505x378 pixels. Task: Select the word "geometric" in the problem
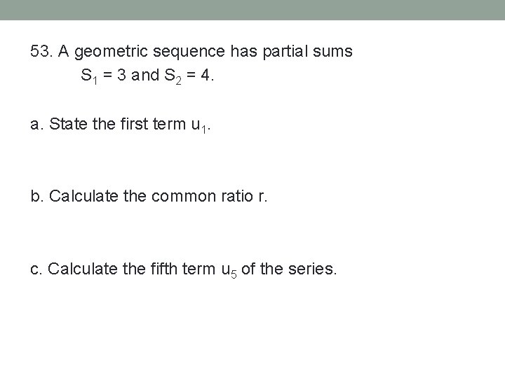[x=105, y=52]
